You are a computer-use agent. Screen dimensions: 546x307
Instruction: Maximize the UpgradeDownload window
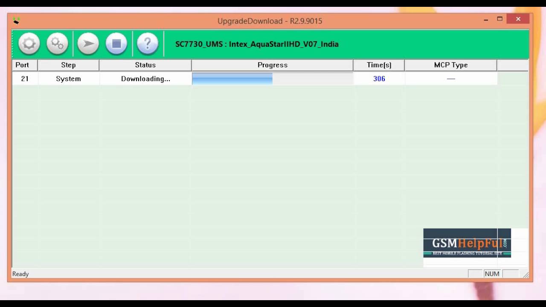(x=500, y=19)
